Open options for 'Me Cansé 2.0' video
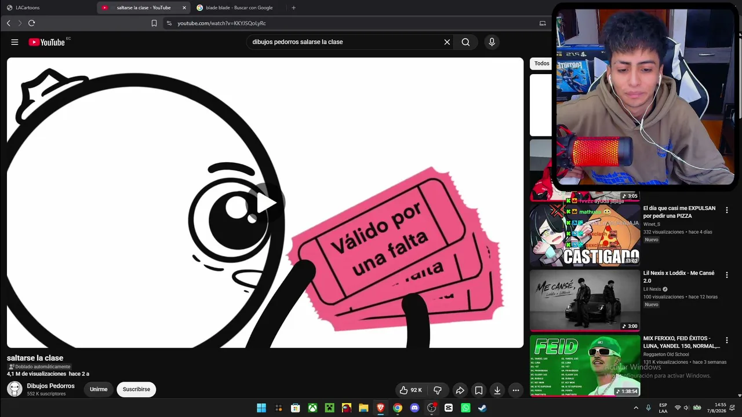Screen dimensions: 742x417 point(727,275)
